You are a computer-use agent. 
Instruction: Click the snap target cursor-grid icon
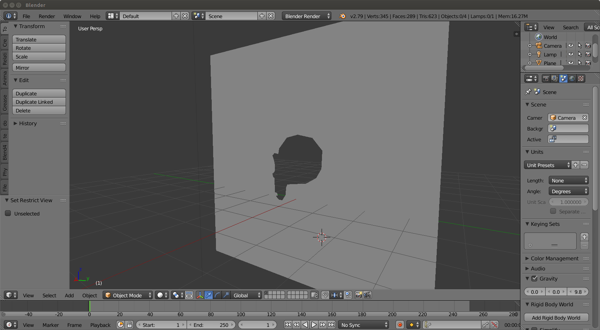click(x=348, y=295)
